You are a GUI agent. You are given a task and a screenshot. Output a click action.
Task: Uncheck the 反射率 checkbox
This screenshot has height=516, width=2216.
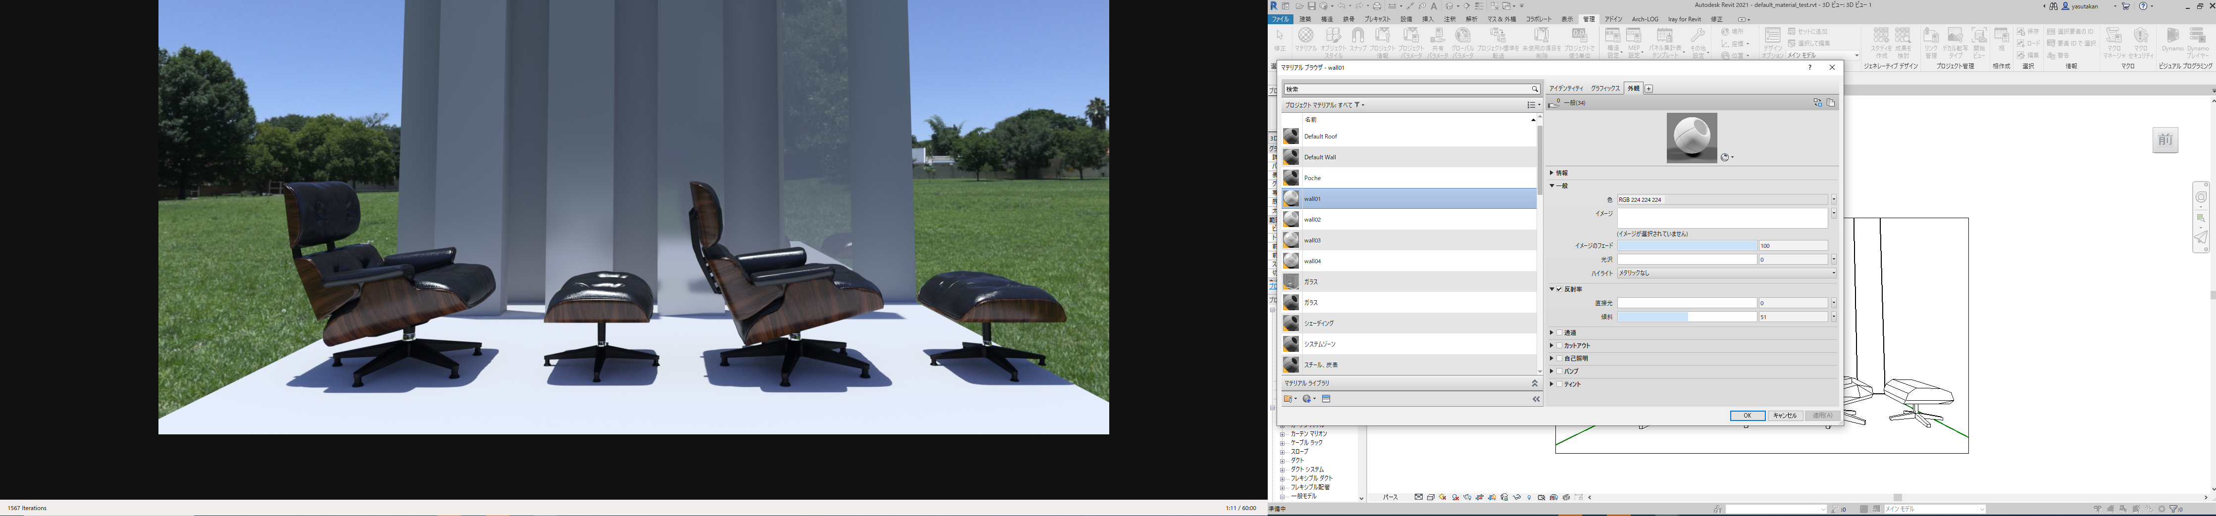[1559, 290]
